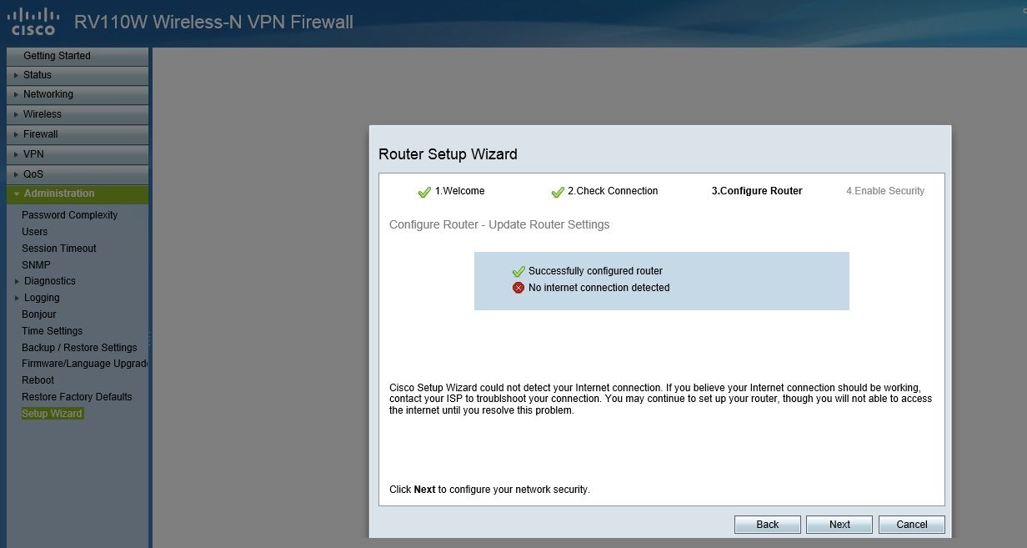Expand the Networking section

[x=78, y=95]
